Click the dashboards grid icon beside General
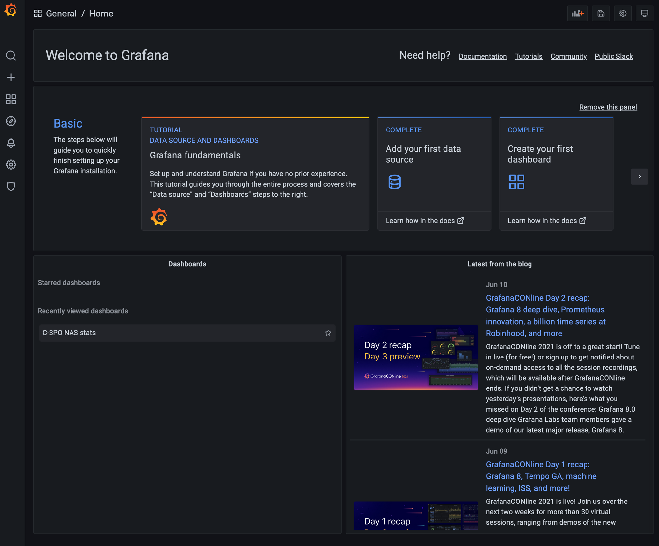Screen dimensions: 659x546 (x=38, y=14)
